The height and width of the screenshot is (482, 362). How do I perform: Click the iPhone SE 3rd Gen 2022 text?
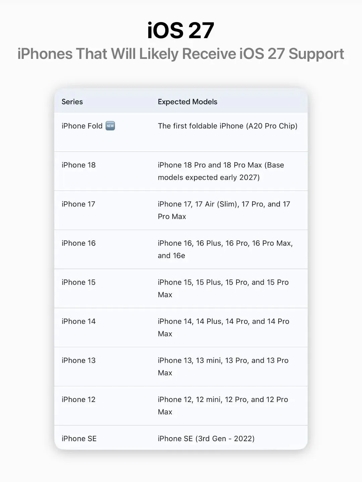(206, 439)
